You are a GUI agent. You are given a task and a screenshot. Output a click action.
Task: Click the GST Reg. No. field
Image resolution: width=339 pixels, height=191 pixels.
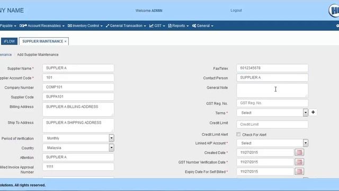(x=272, y=103)
